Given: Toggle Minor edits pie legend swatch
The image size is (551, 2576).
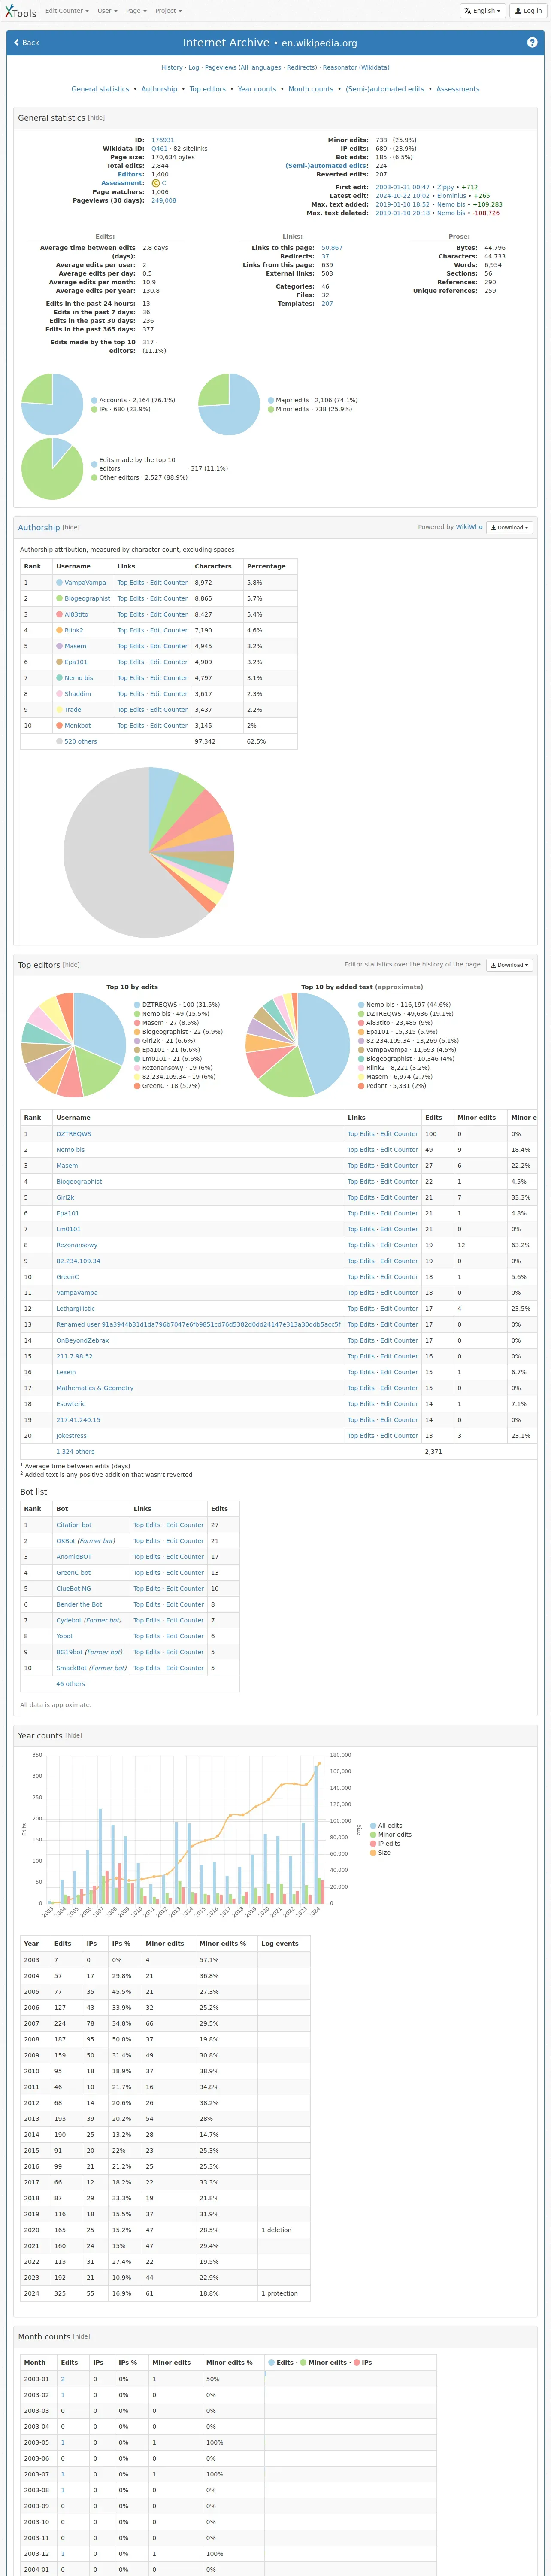Looking at the screenshot, I should point(271,409).
